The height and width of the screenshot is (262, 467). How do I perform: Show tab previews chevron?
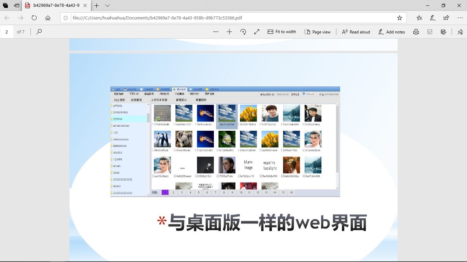pos(107,5)
